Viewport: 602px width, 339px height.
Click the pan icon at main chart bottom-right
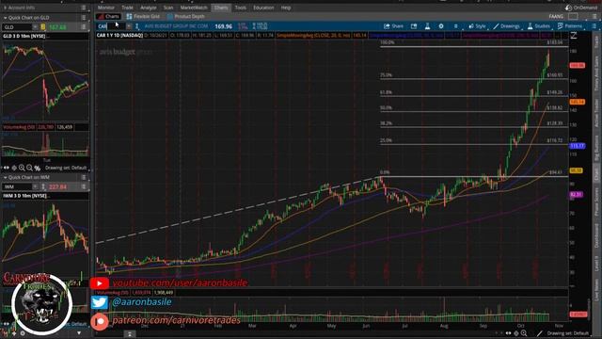[x=516, y=333]
